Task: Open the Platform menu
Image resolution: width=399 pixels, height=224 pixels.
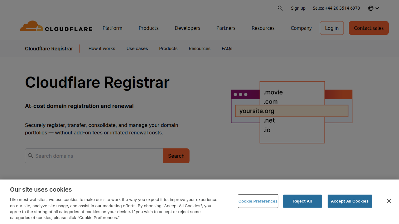Action: 113,28
